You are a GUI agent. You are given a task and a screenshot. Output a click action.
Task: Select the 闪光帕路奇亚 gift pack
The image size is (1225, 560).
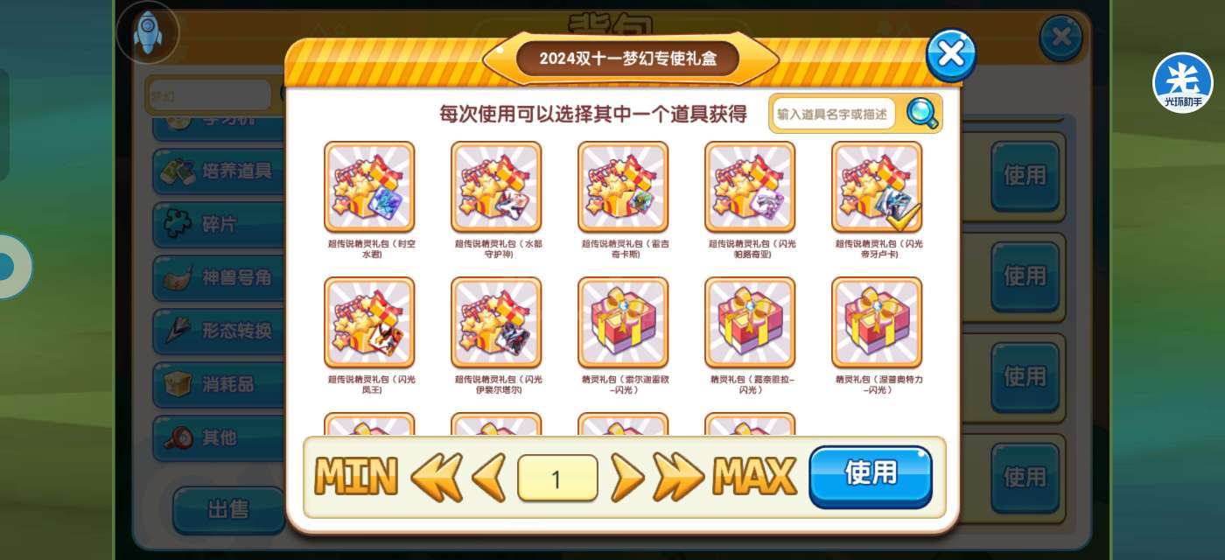(x=750, y=187)
